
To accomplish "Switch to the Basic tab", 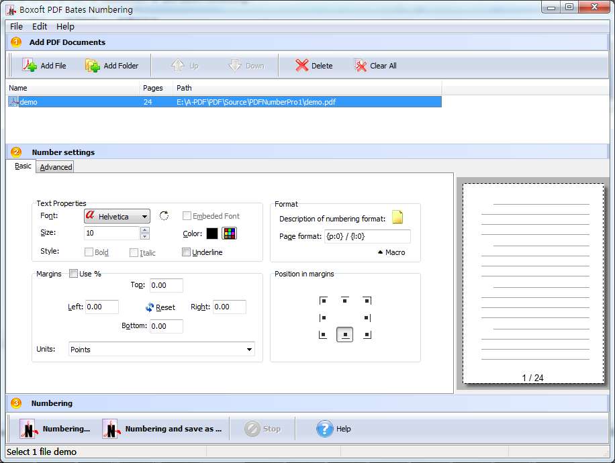I will (23, 166).
